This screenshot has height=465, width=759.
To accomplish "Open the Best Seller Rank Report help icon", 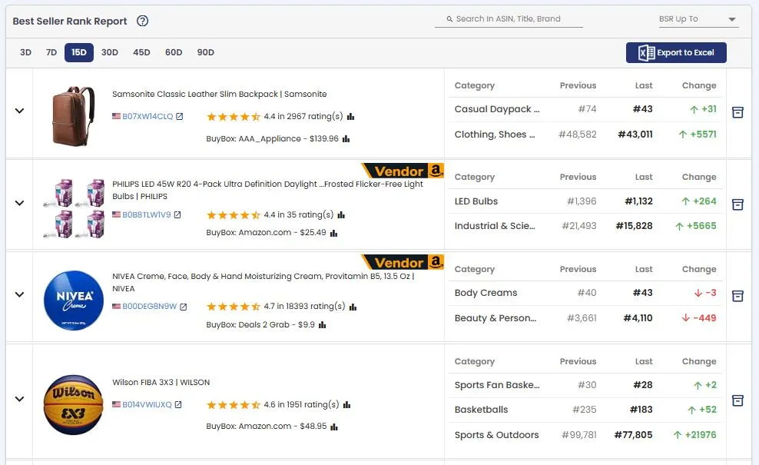I will tap(142, 21).
